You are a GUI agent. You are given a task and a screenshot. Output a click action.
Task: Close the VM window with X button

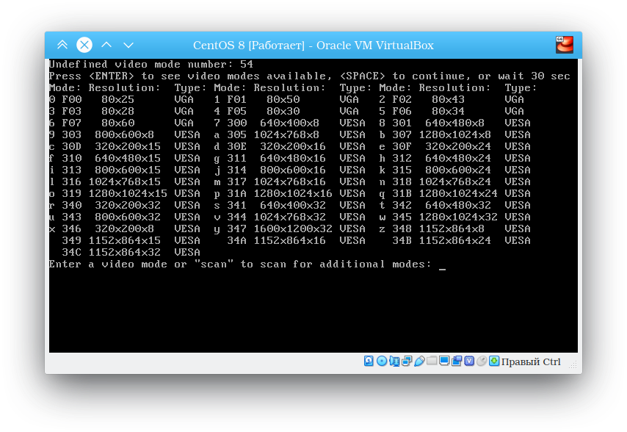coord(84,45)
